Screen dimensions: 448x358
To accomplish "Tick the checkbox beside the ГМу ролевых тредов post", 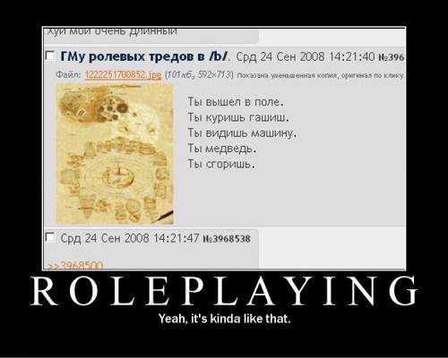I will click(50, 55).
